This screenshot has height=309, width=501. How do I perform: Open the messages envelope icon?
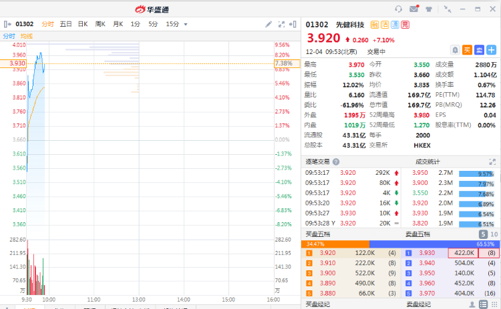click(413, 9)
